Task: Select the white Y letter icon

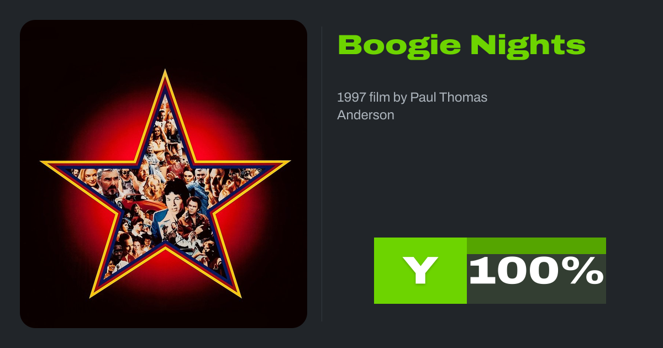Action: pyautogui.click(x=420, y=271)
